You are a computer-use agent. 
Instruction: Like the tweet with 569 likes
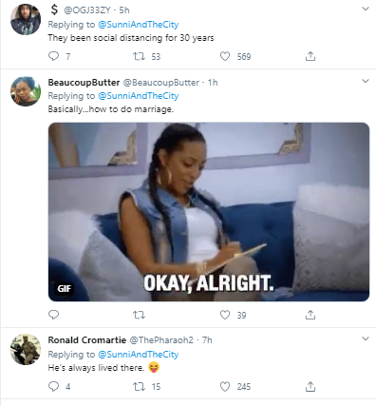coord(225,56)
